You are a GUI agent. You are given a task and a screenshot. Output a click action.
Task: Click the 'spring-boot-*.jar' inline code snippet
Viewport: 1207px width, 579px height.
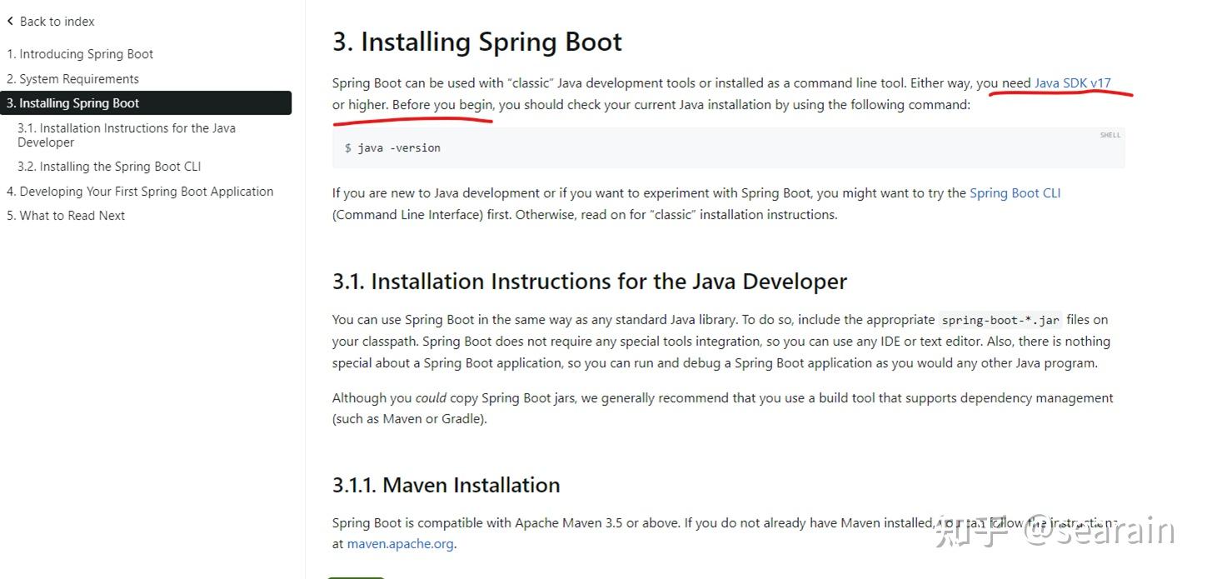pyautogui.click(x=1000, y=319)
